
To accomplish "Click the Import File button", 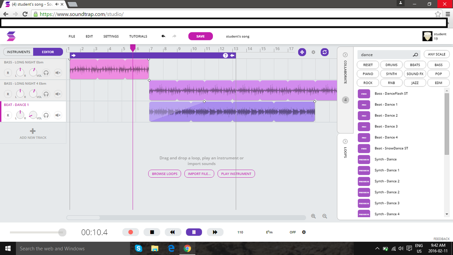I will [x=199, y=174].
